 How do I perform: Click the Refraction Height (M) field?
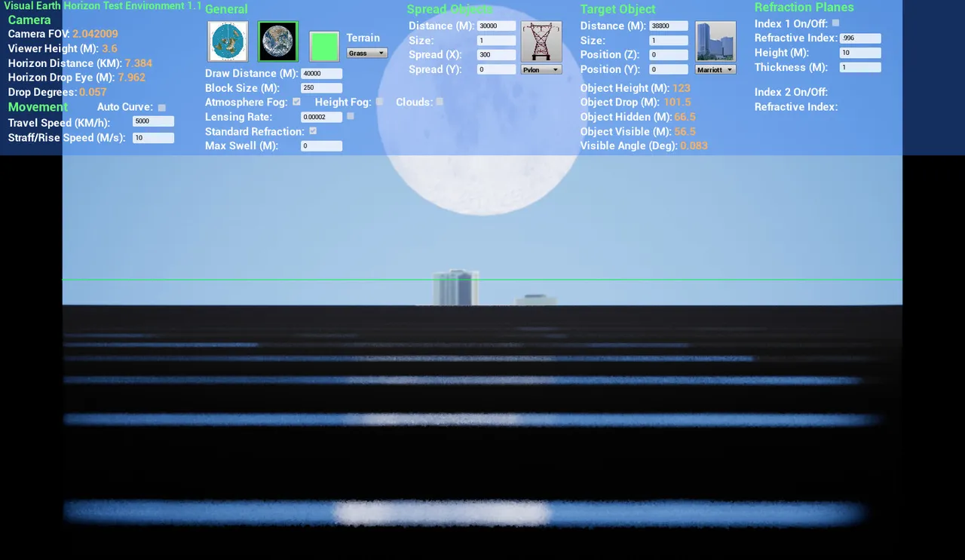tap(860, 53)
